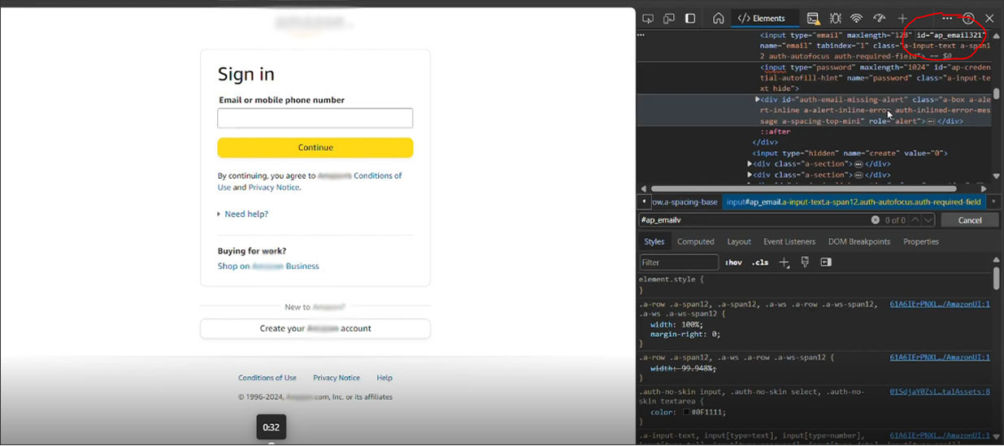Toggle the DevTools activity bar sidebar icon

point(690,18)
